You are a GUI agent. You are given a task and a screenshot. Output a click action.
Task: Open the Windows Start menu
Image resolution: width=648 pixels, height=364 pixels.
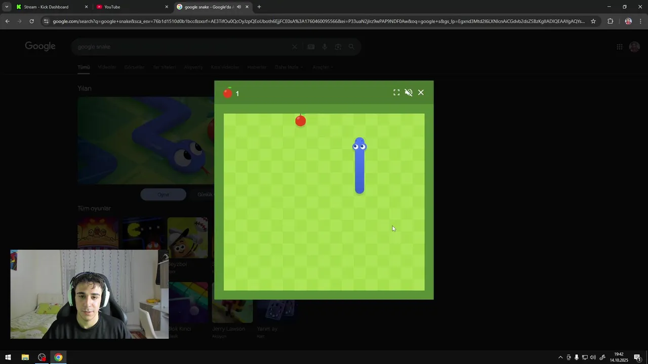tap(8, 357)
